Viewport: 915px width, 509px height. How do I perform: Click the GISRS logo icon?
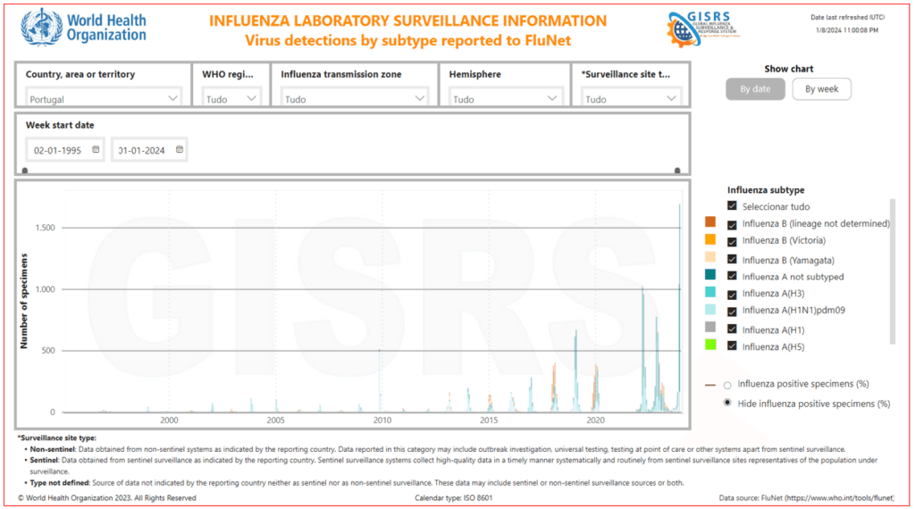click(x=682, y=29)
